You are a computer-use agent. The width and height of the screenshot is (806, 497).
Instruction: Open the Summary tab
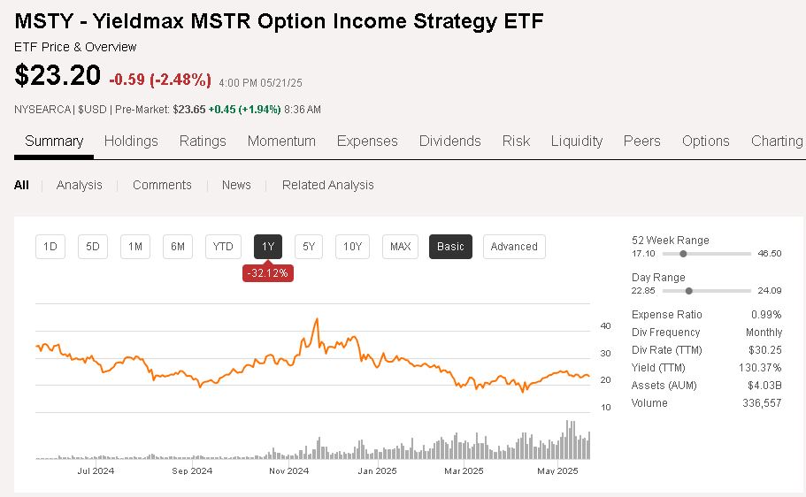coord(54,141)
